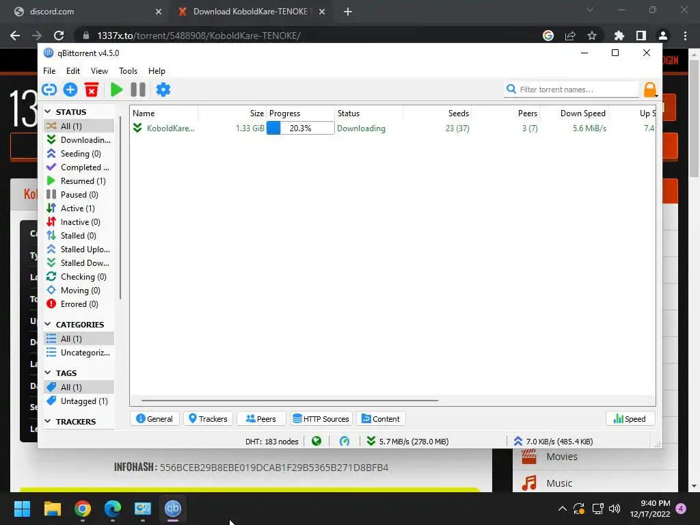Filter by Downloading status
The width and height of the screenshot is (700, 525).
pos(79,139)
